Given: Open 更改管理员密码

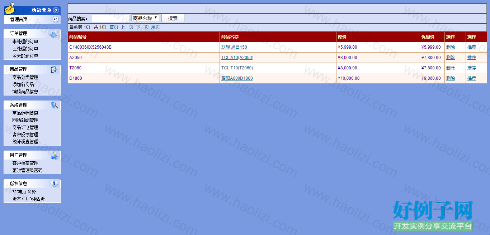Looking at the screenshot, I should tap(27, 170).
